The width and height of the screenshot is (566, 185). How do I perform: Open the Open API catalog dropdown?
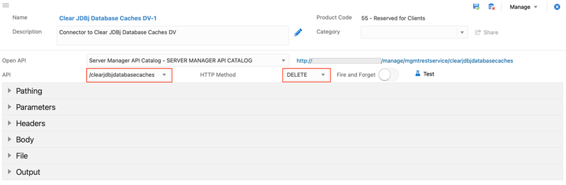187,60
